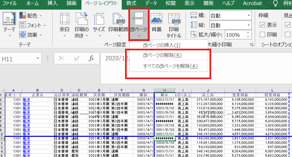292x157 pixels.
Task: Open the フォント theme fonts menu
Action: pos(33,25)
